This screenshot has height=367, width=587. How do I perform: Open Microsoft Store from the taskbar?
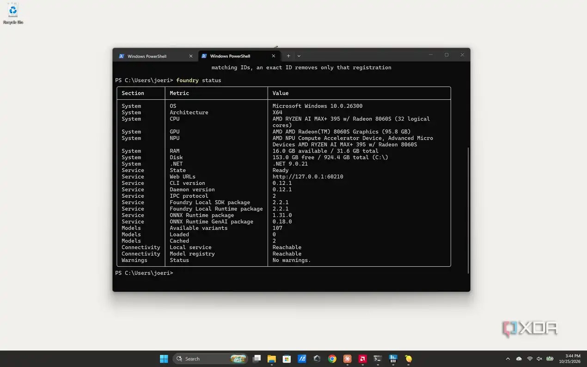click(287, 359)
